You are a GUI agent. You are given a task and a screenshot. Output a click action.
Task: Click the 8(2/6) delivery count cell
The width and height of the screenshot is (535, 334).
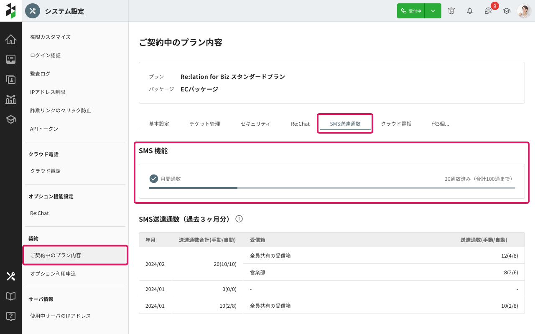tap(511, 272)
